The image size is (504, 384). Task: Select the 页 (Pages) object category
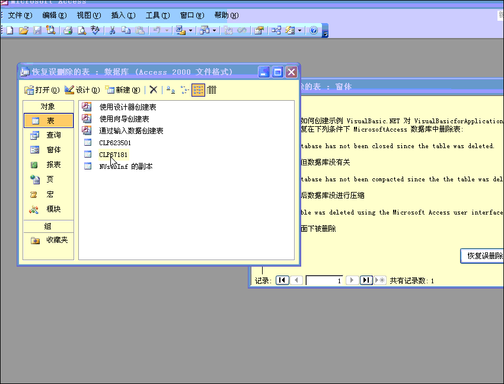point(49,180)
